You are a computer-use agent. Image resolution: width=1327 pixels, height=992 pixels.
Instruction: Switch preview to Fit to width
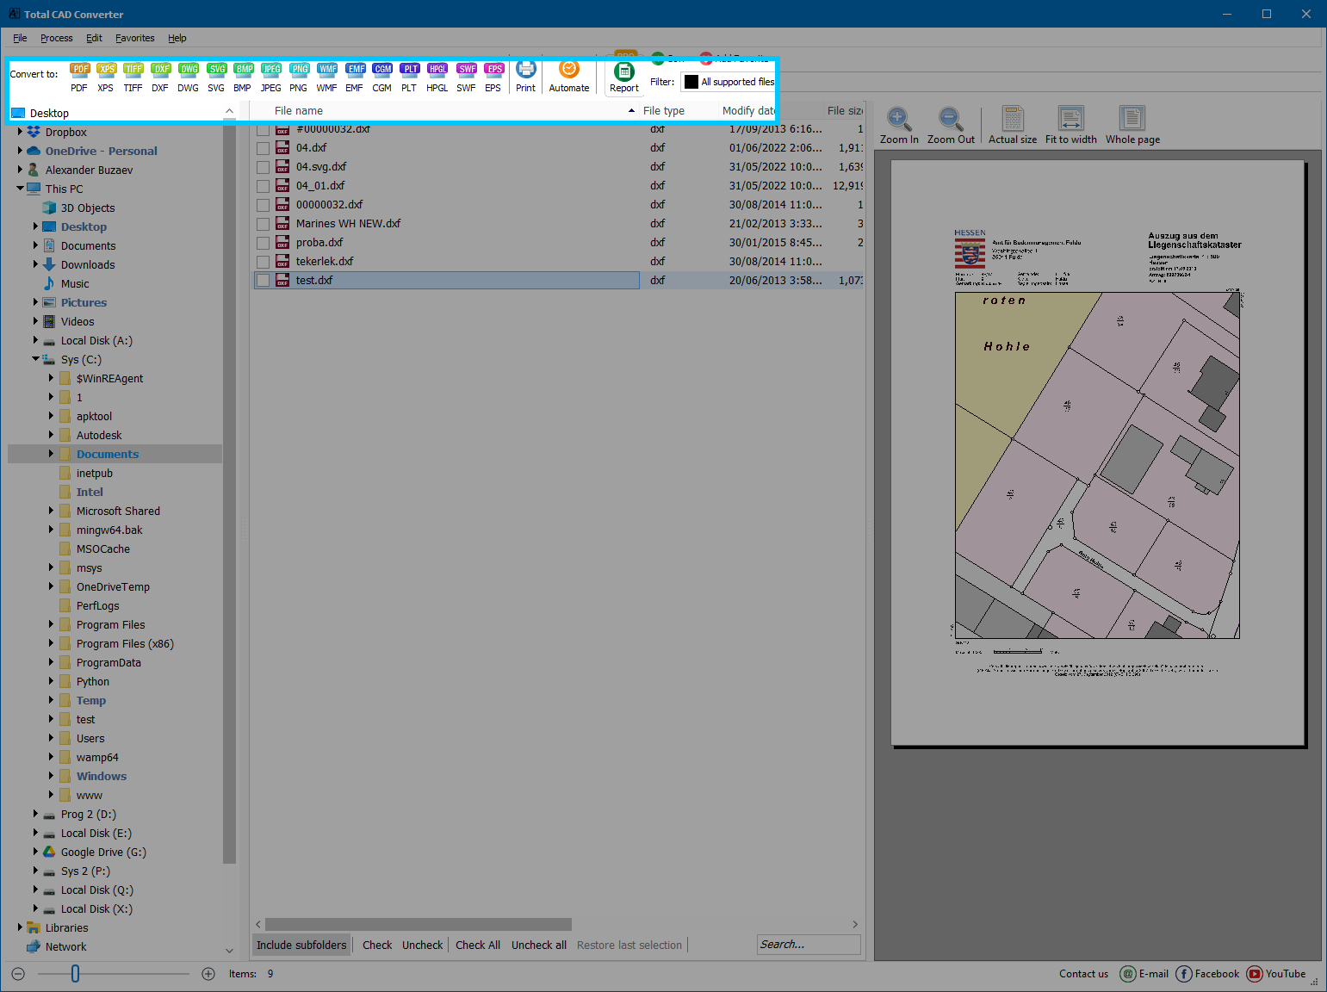coord(1070,123)
